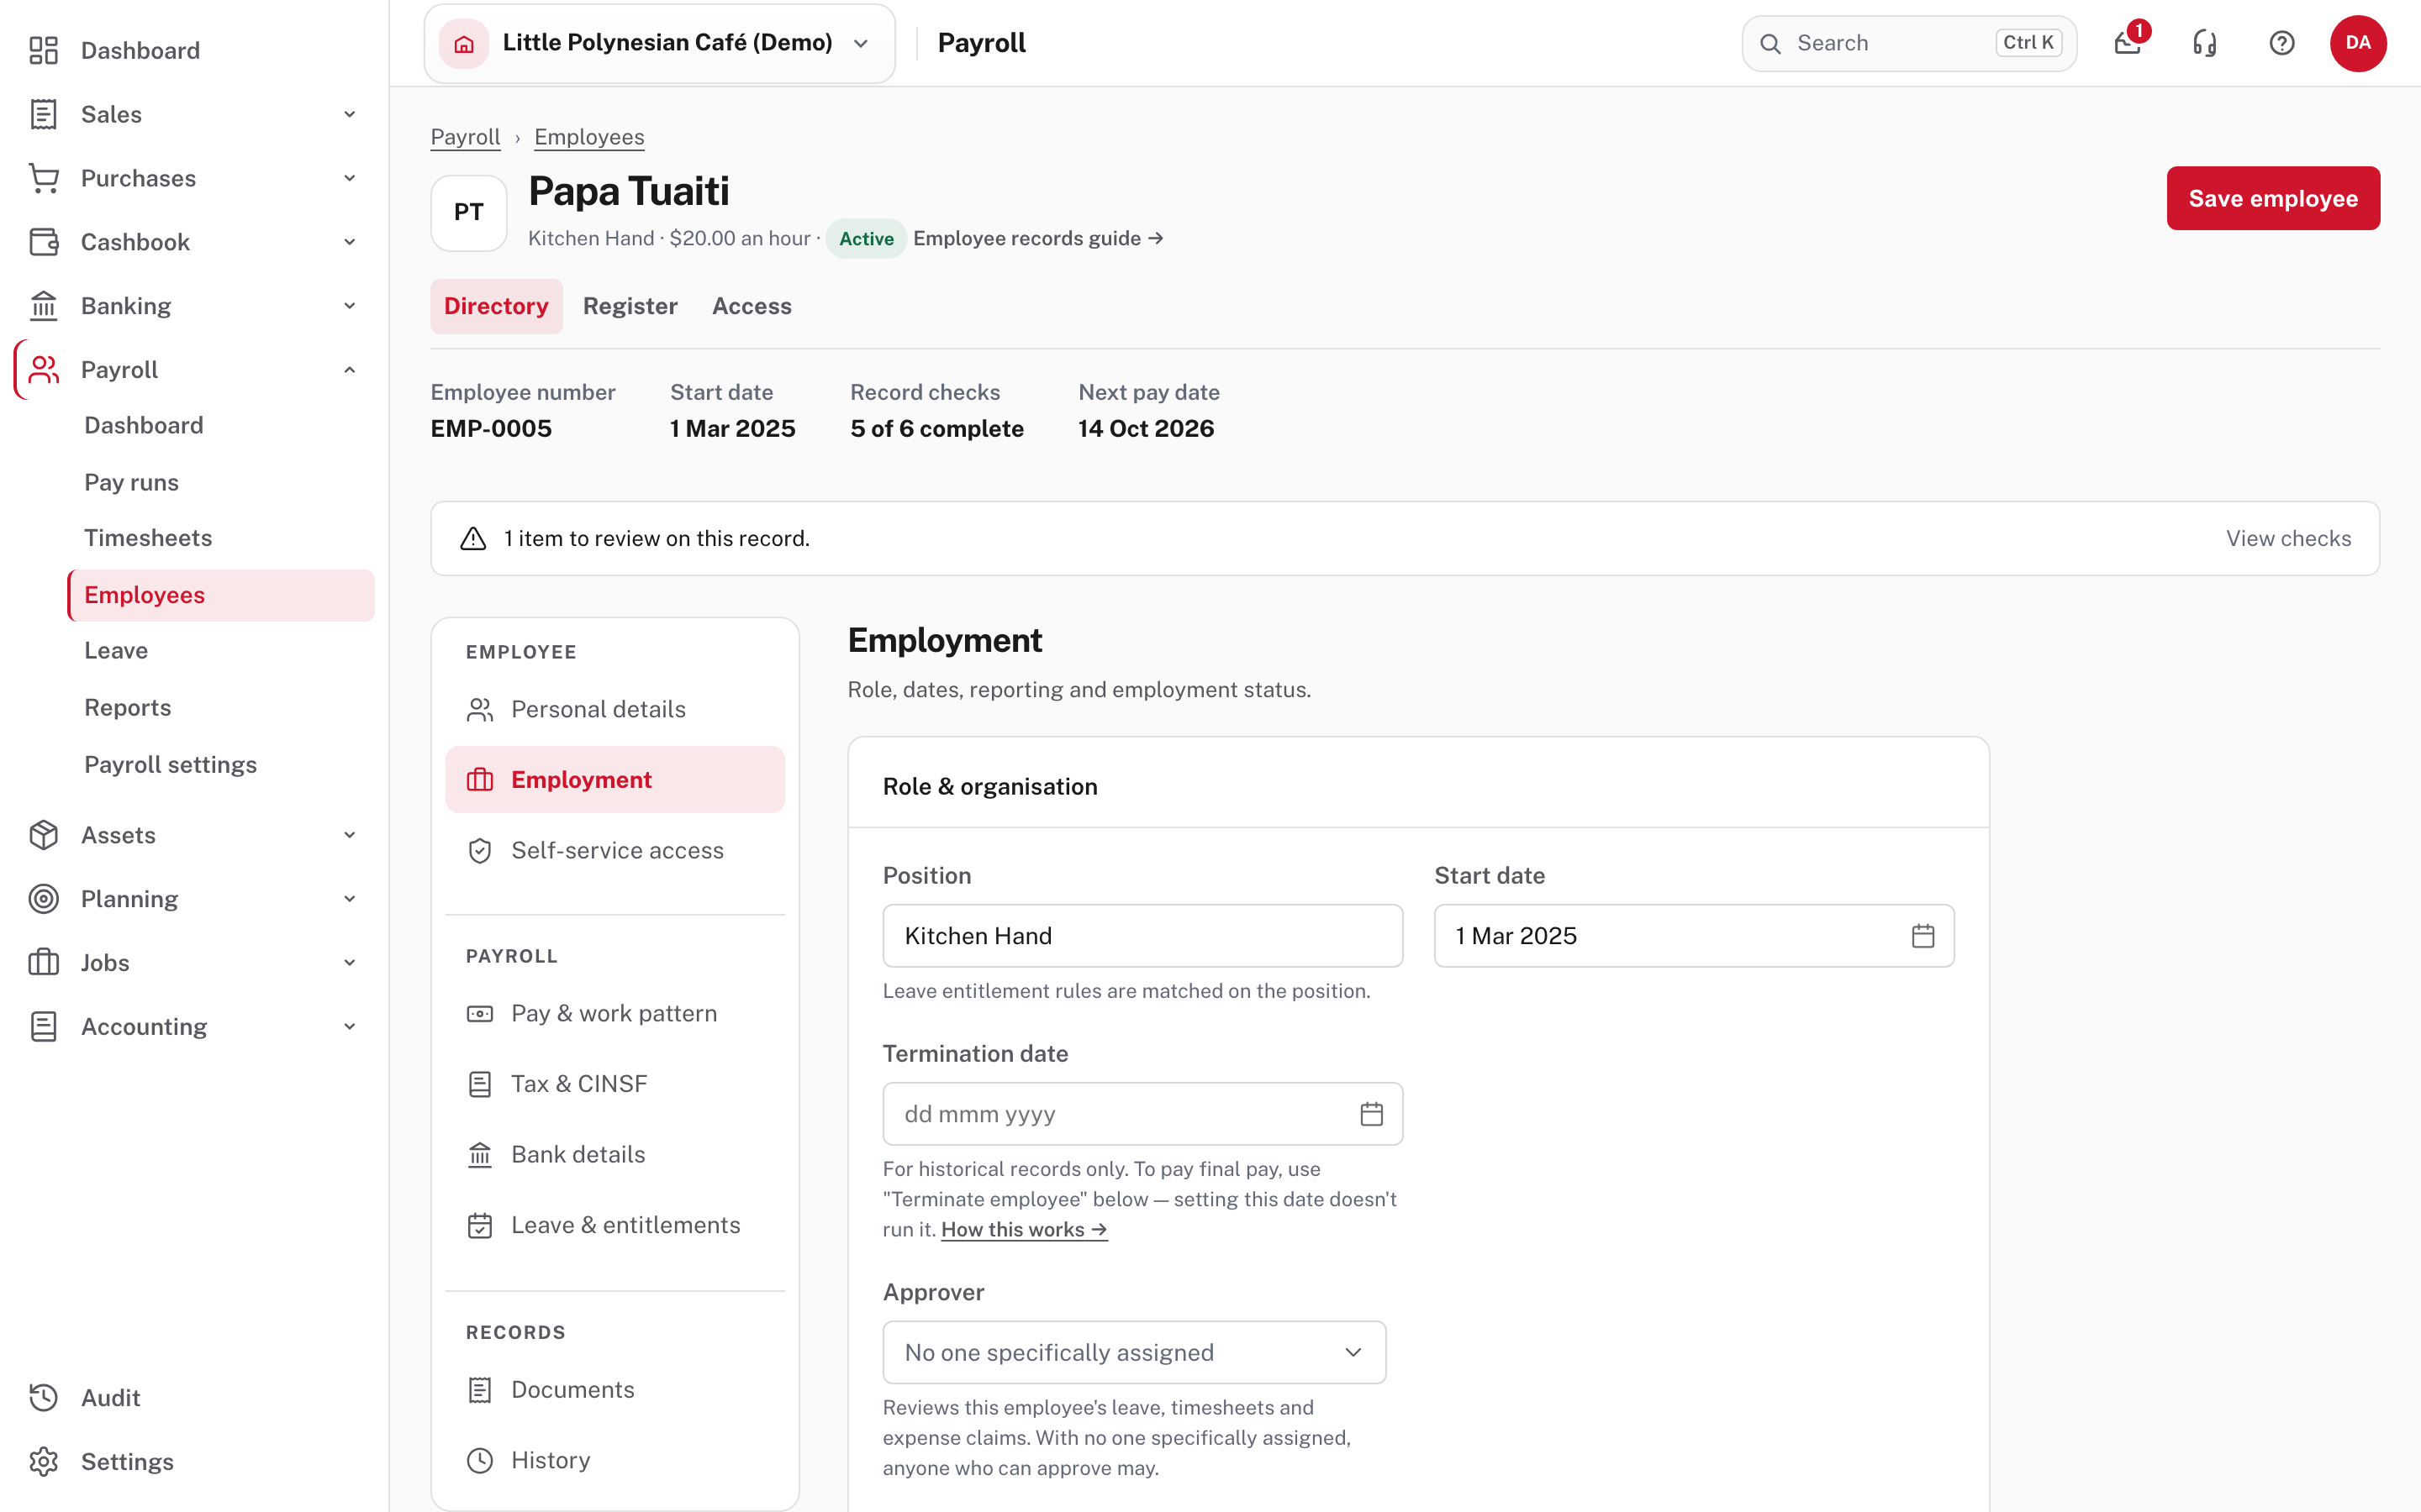Select Employees in Payroll submenu
2421x1512 pixels.
pyautogui.click(x=221, y=595)
